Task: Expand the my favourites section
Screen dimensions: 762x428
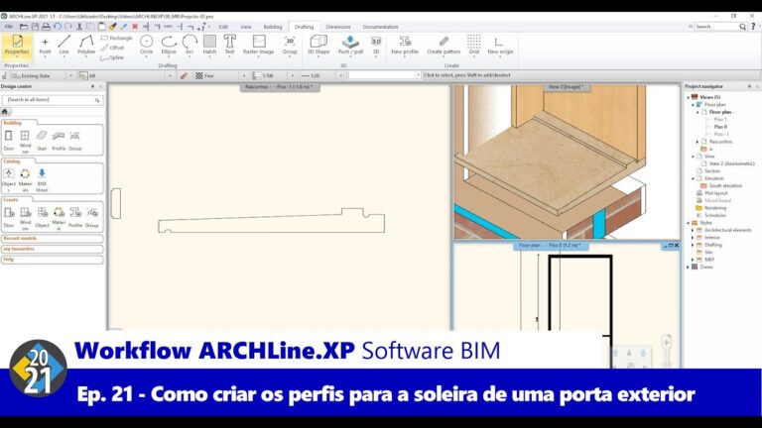Action: coord(52,249)
